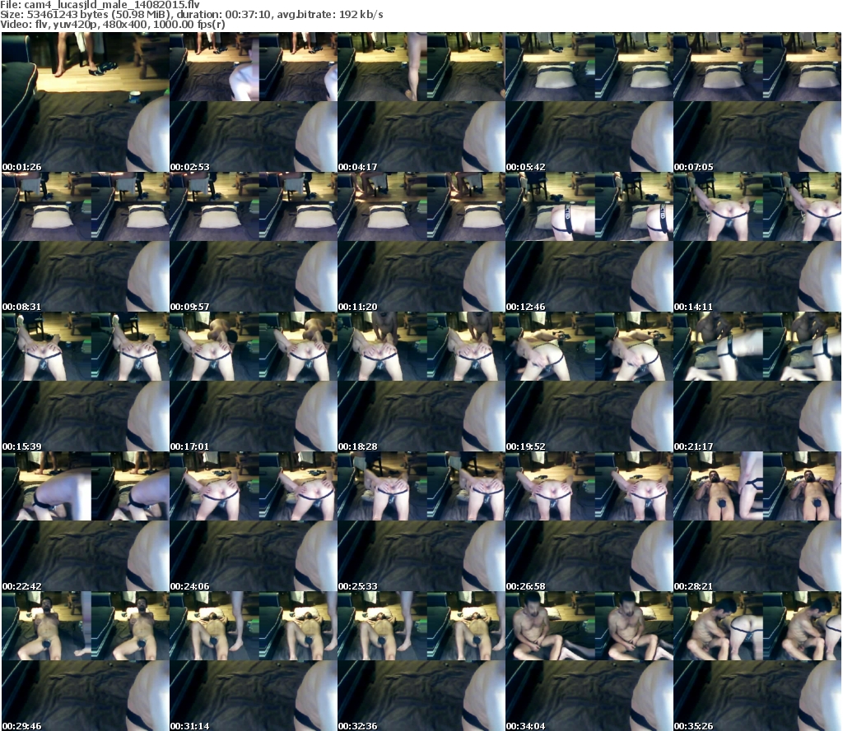Choose the frame stamped 00:25:33
Screen dimensions: 843x731
coord(421,521)
